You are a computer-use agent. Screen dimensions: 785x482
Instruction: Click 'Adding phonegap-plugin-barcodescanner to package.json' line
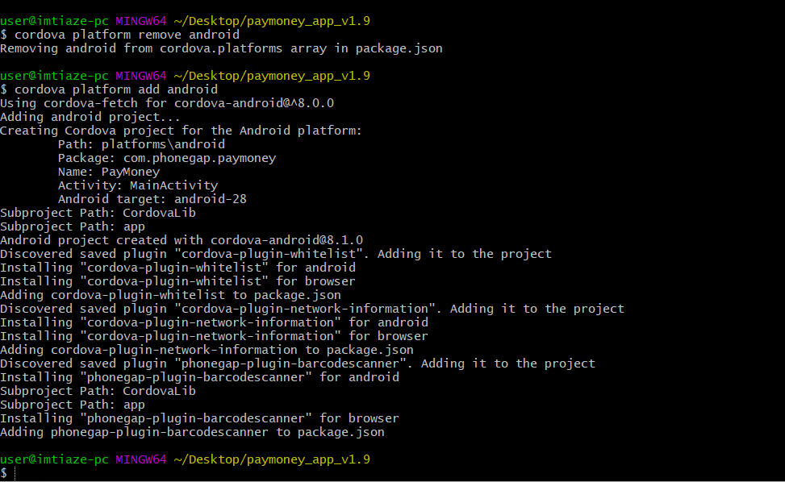coord(192,432)
